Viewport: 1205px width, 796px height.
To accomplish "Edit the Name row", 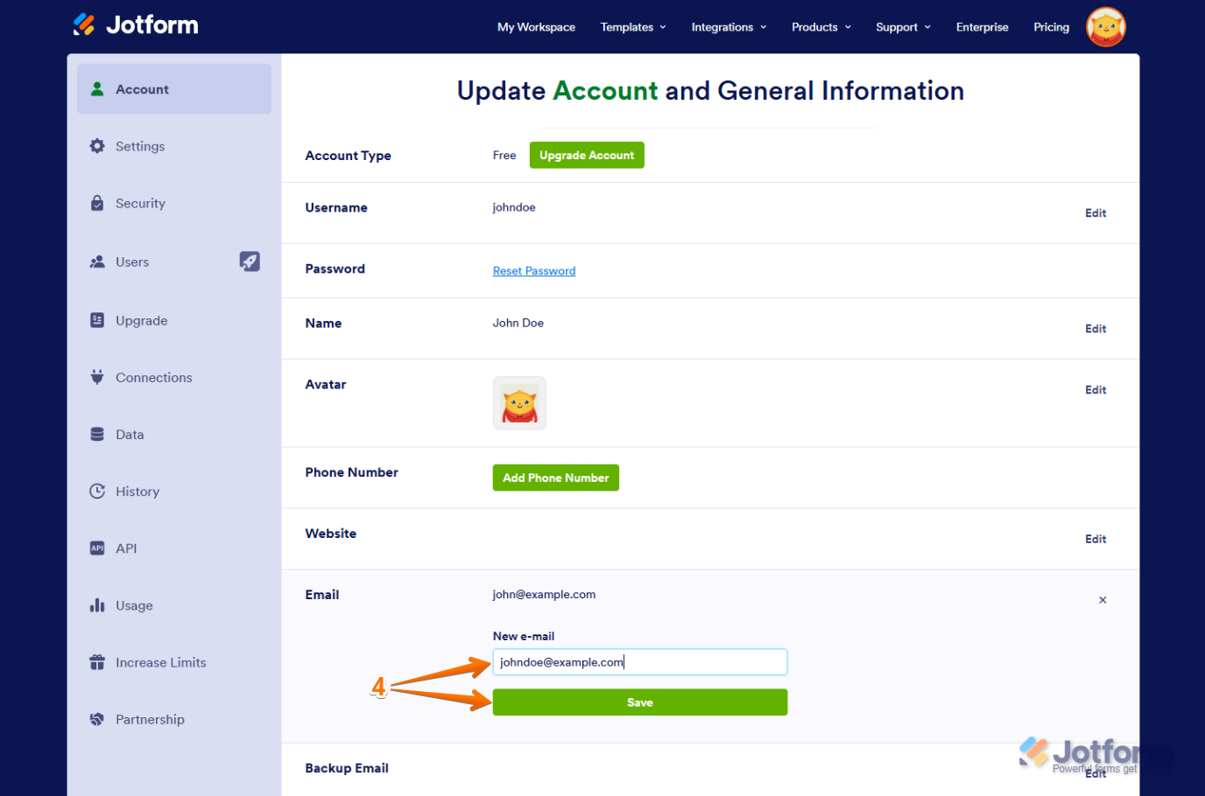I will pyautogui.click(x=1096, y=328).
